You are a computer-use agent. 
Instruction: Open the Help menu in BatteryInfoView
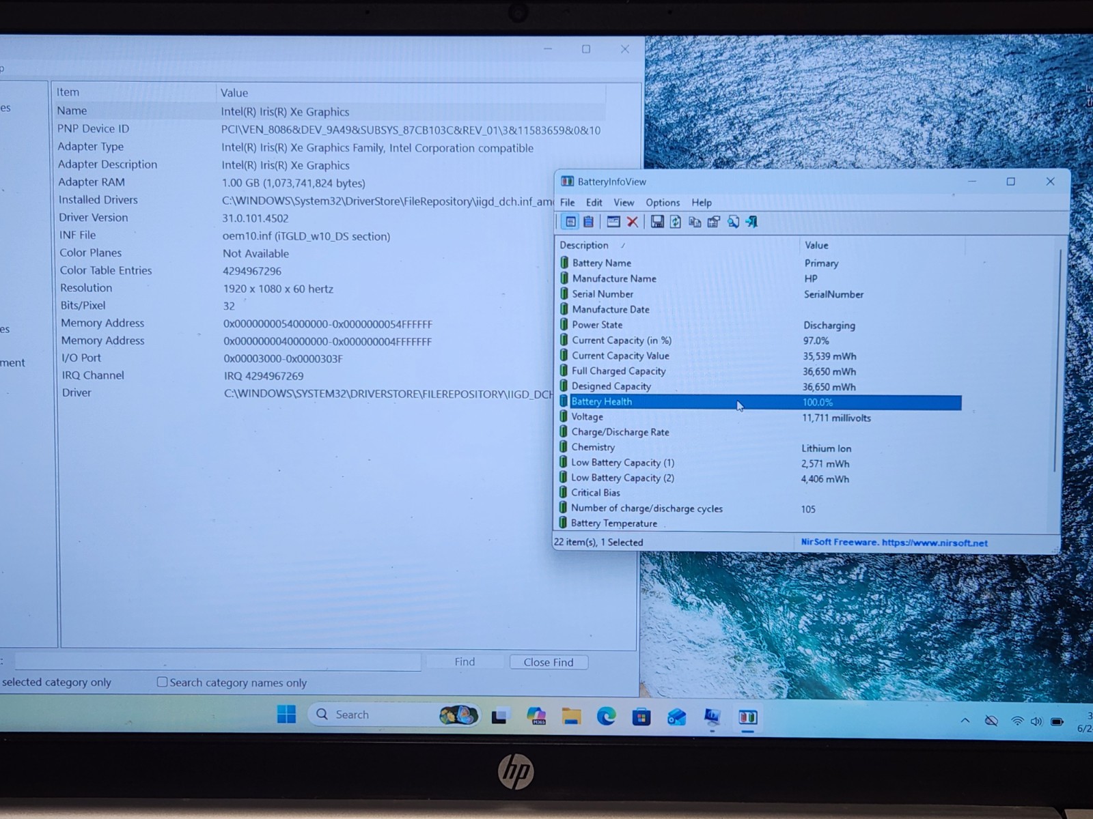(702, 203)
